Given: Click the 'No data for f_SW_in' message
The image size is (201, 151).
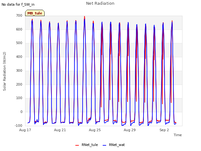Looking at the screenshot, I should tap(18, 4).
